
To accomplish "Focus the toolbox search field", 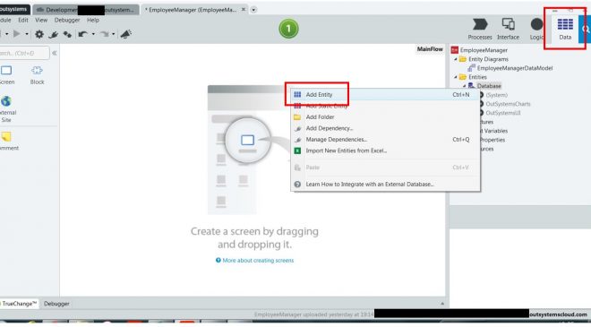I will coord(24,53).
